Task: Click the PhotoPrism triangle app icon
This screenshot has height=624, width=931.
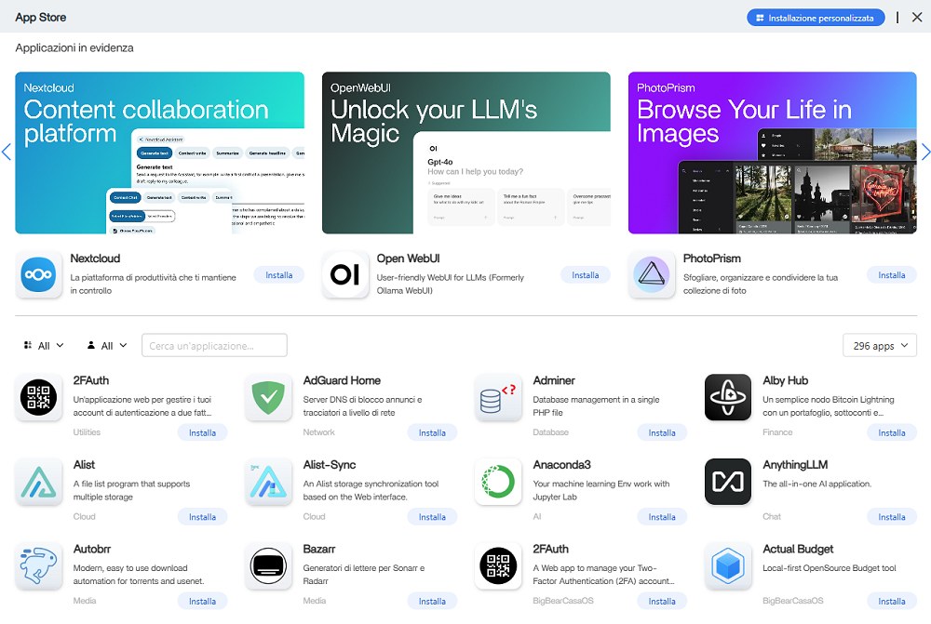Action: coord(652,274)
